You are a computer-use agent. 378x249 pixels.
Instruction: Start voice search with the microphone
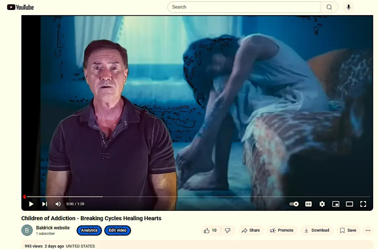pyautogui.click(x=348, y=7)
